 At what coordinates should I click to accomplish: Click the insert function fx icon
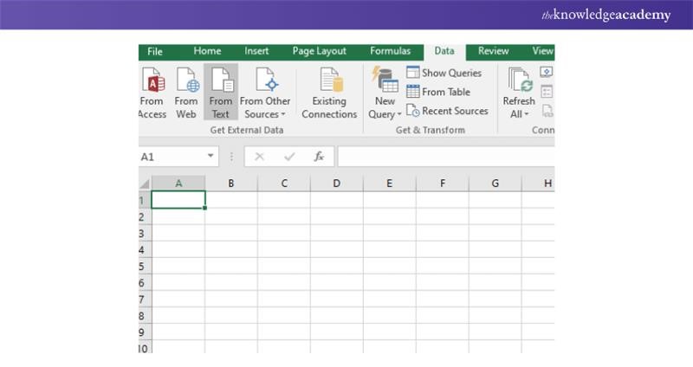pyautogui.click(x=319, y=157)
